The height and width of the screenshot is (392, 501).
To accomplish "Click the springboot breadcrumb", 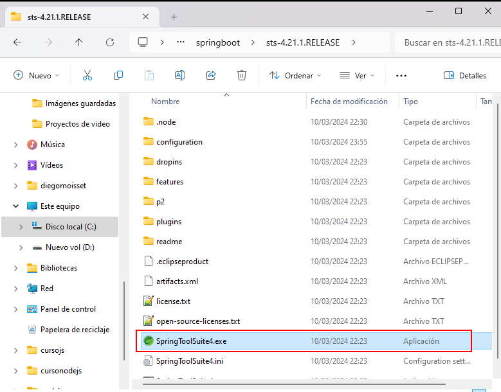I will pos(218,42).
